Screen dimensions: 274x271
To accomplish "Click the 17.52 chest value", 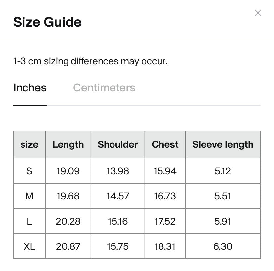I will point(165,221).
